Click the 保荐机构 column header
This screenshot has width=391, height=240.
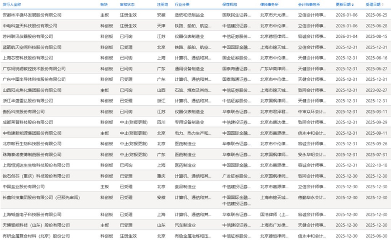230,4
